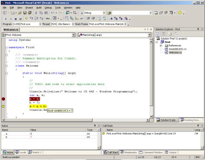
Task: Switch to the Output tab
Action: [171, 152]
